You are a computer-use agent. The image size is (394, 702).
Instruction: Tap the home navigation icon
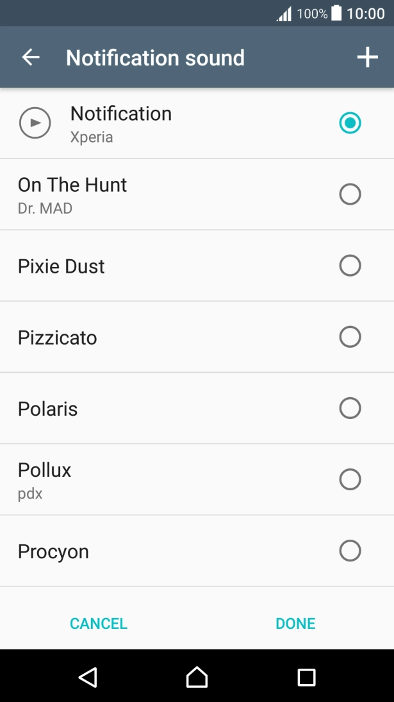pos(197,677)
